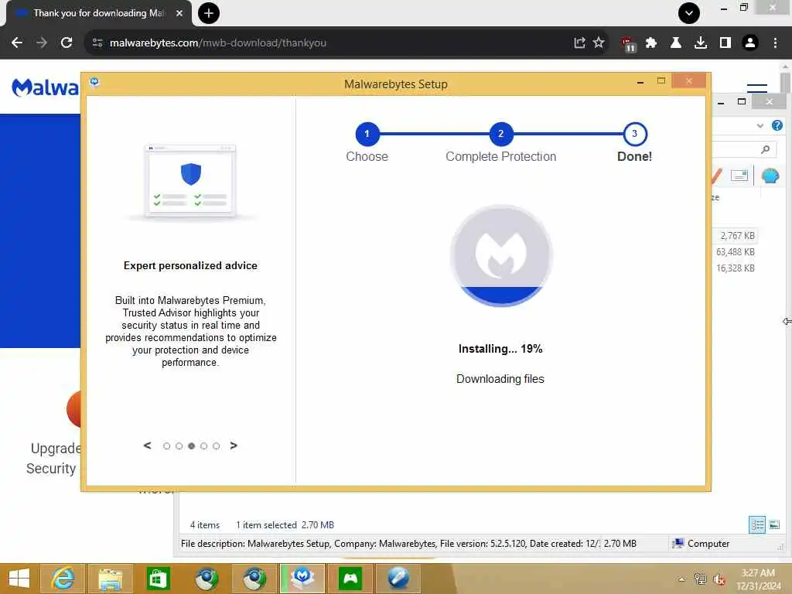Open Chrome Labs flask icon
This screenshot has height=594, width=792.
(675, 43)
